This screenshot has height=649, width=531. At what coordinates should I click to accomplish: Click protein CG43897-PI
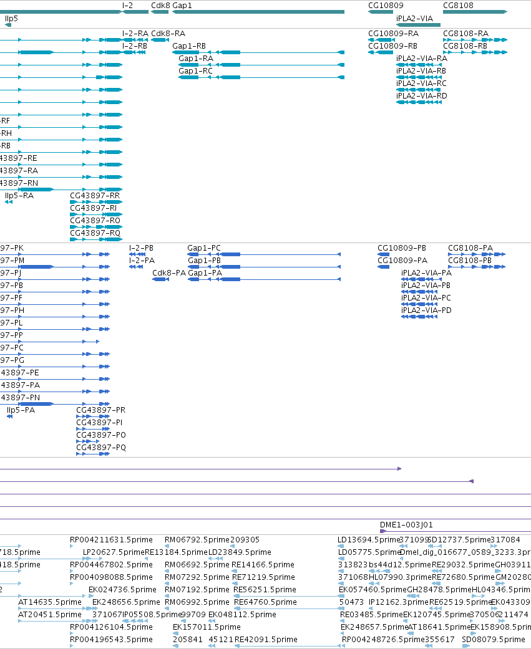click(x=99, y=422)
